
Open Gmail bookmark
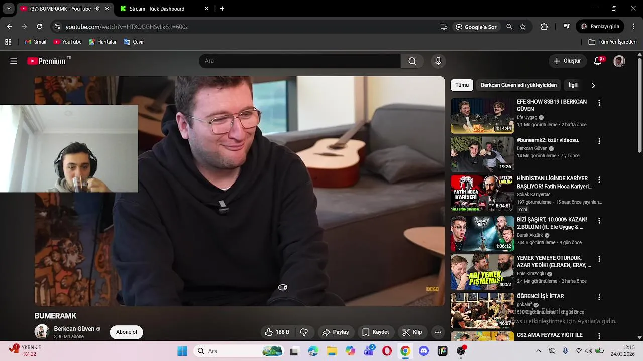tap(35, 42)
